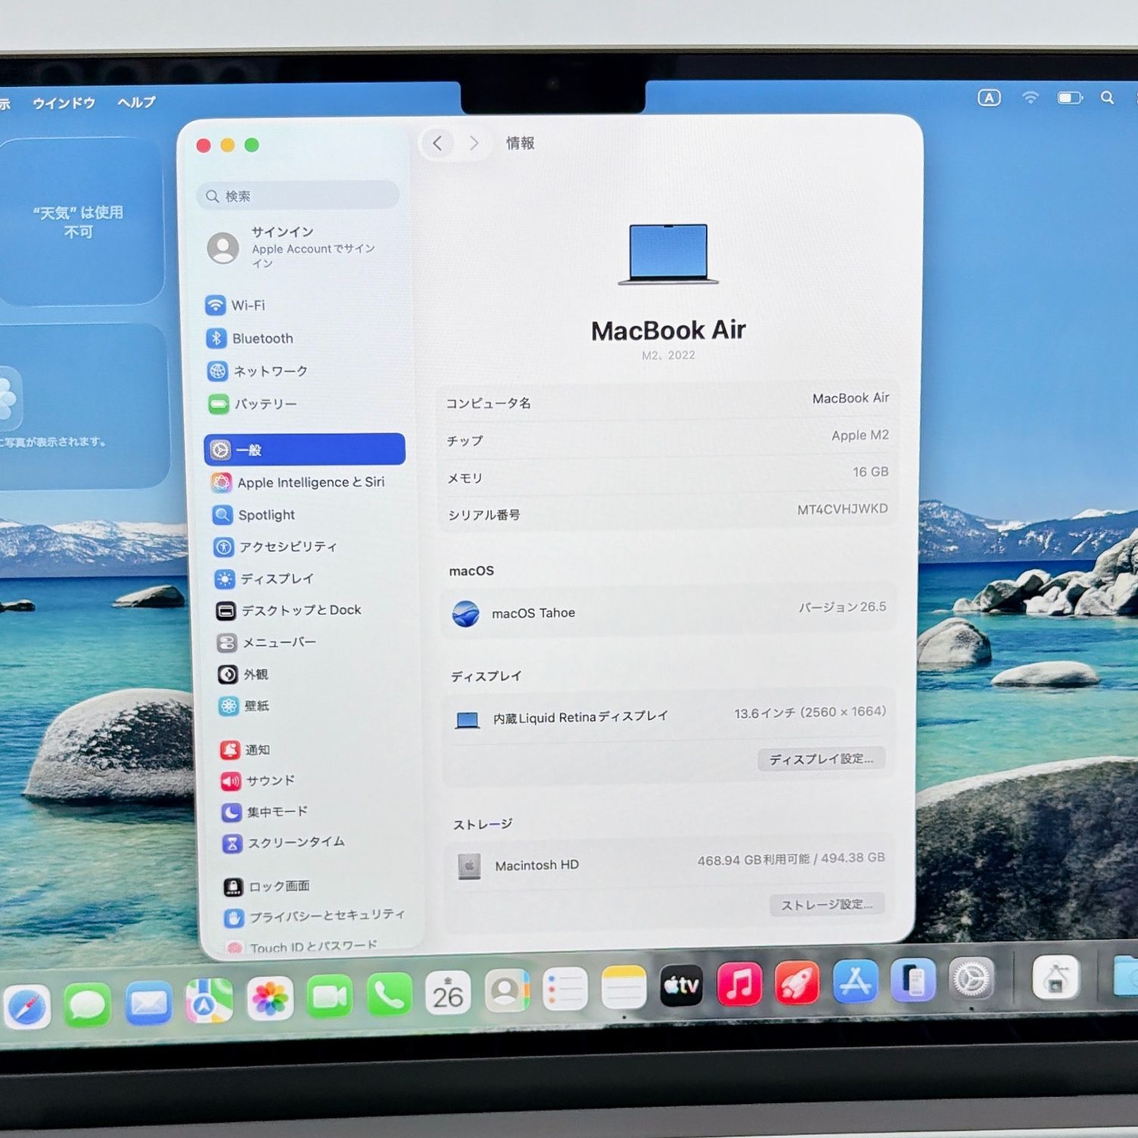The width and height of the screenshot is (1138, 1138).
Task: Open iPhone Mirroring in Dock
Action: [913, 980]
